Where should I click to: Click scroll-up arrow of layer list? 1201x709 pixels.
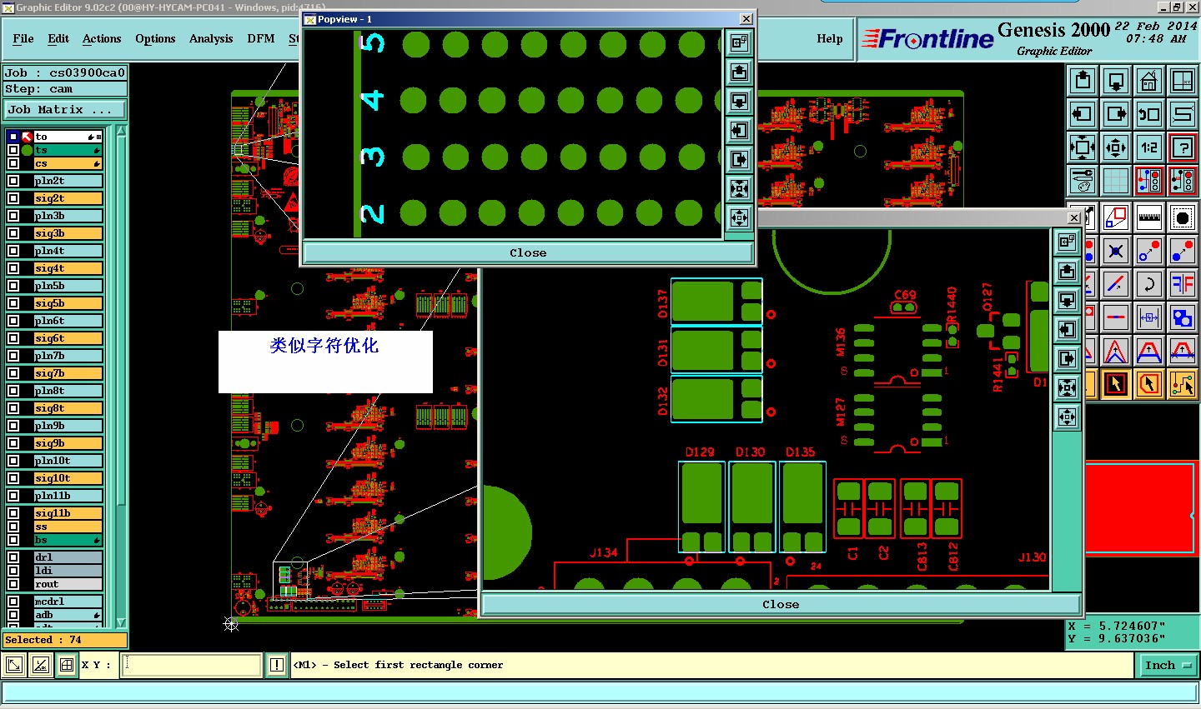click(122, 132)
